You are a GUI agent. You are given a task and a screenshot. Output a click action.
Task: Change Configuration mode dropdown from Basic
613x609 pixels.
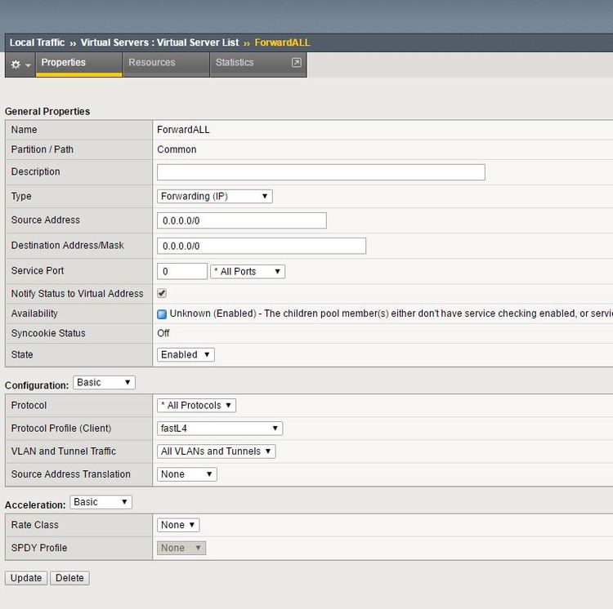click(104, 382)
